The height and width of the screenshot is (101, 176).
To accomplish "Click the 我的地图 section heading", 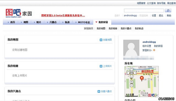I will coord(13,40).
